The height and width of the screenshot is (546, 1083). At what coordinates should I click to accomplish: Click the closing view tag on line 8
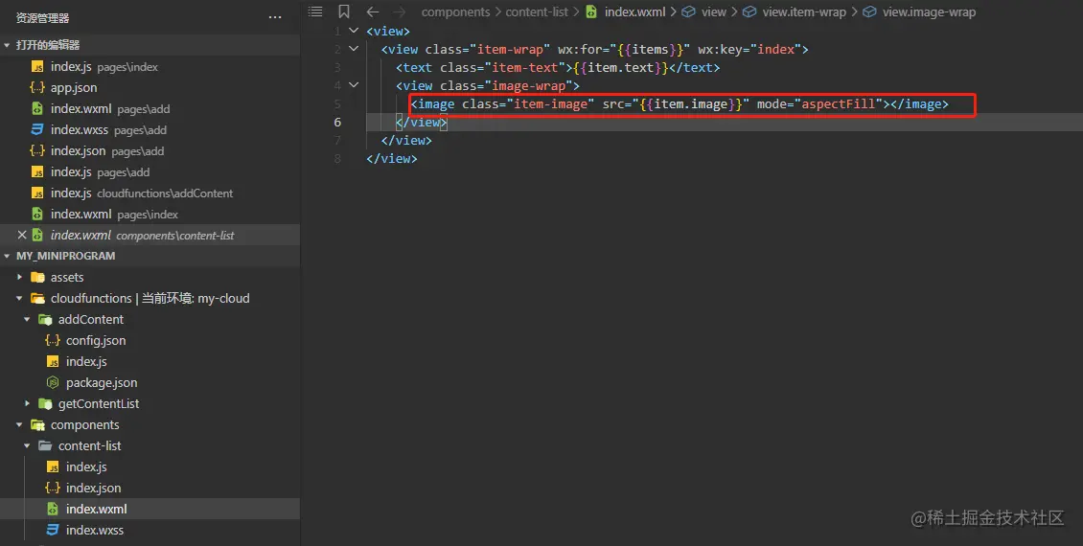[x=392, y=159]
